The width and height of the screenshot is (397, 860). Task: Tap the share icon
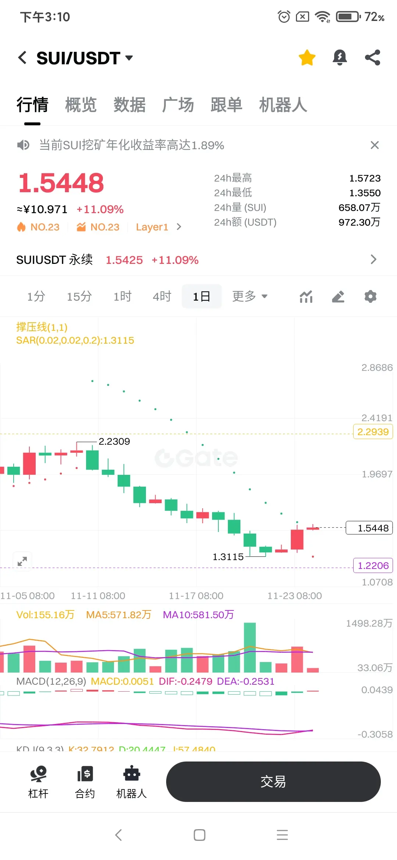coord(372,58)
